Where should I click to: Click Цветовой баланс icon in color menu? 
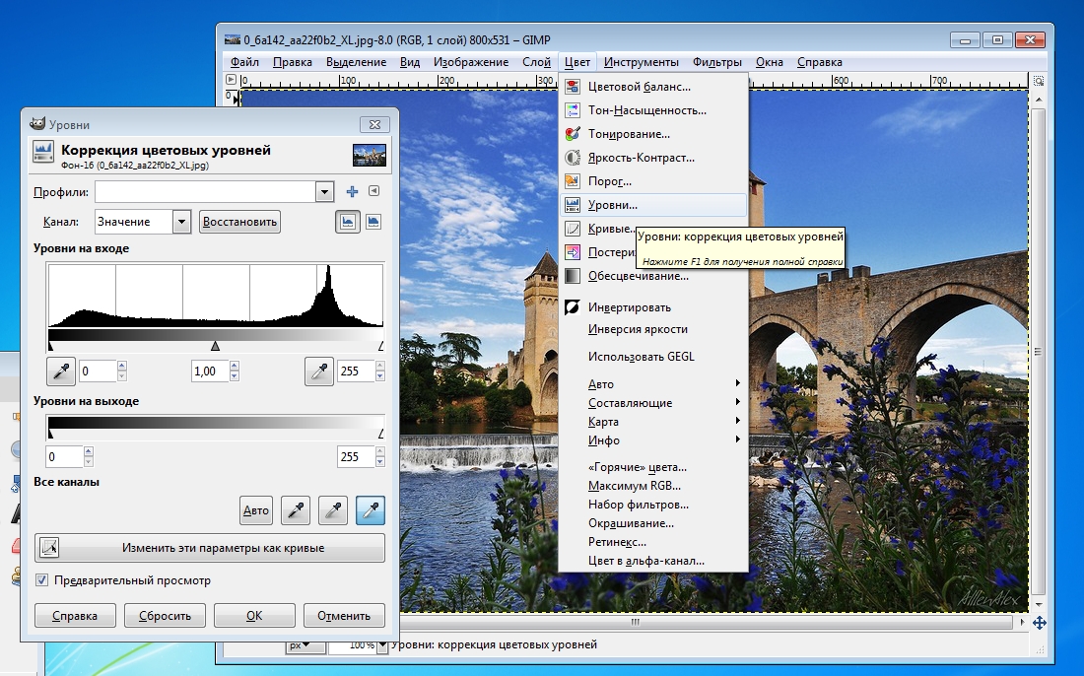coord(573,87)
